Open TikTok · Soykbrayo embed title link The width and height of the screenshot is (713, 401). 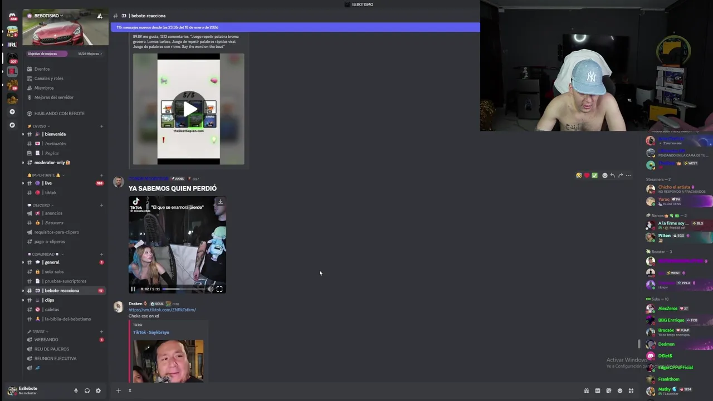(x=151, y=332)
